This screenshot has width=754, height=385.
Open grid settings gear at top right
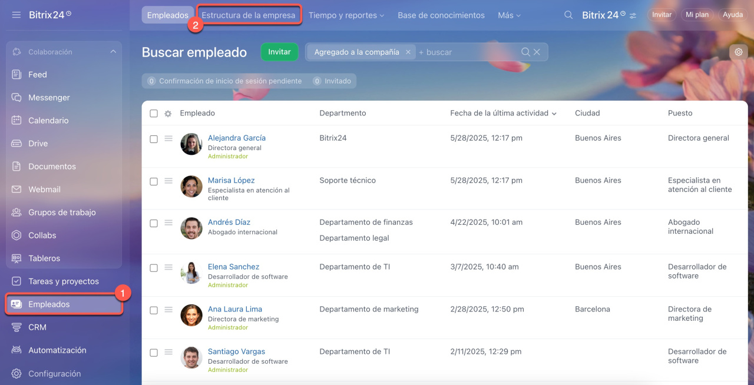pyautogui.click(x=738, y=52)
